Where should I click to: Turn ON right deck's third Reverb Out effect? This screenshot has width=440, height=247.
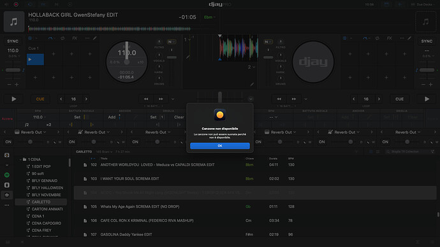tap(385, 142)
